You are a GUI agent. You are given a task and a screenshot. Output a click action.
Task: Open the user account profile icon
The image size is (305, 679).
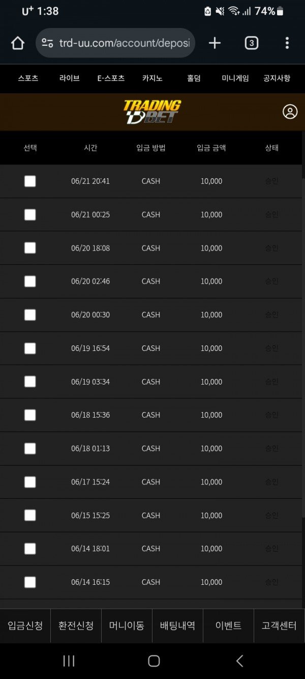[x=290, y=112]
